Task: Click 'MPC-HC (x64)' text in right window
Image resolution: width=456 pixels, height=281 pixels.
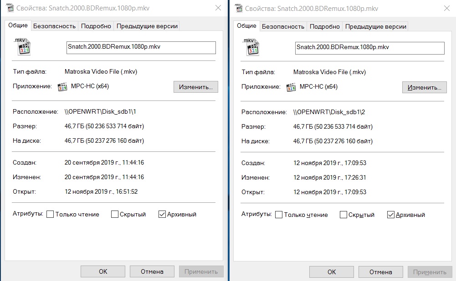Action: [318, 86]
